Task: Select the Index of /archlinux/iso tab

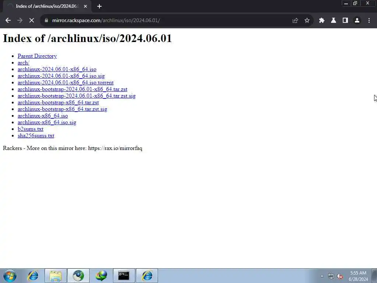Action: click(x=47, y=6)
